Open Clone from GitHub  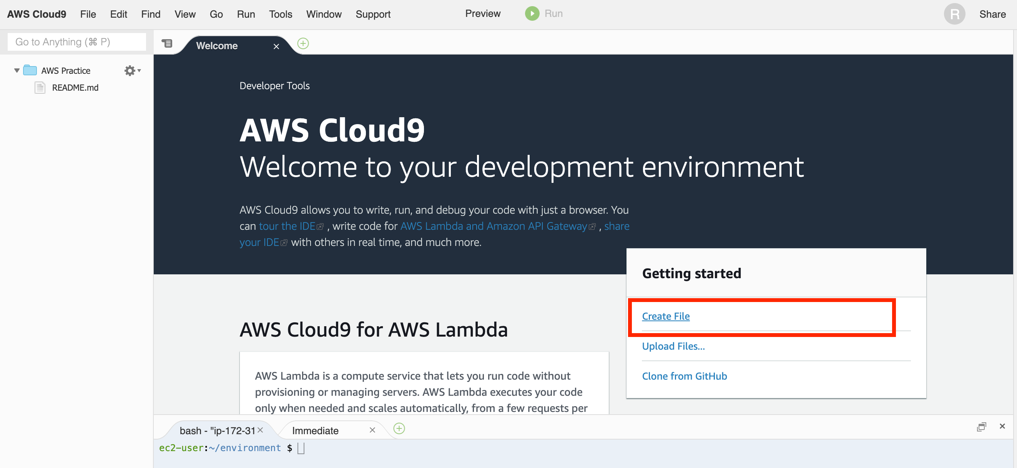coord(684,376)
